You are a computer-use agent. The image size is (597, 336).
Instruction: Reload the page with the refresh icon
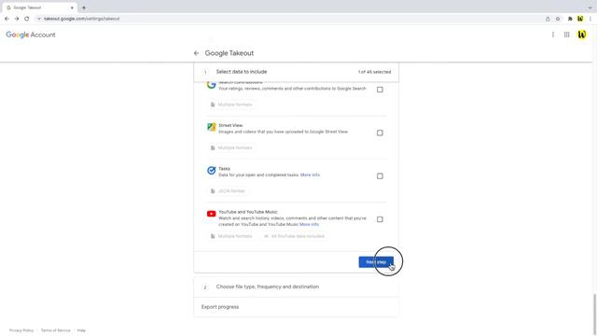pyautogui.click(x=27, y=19)
